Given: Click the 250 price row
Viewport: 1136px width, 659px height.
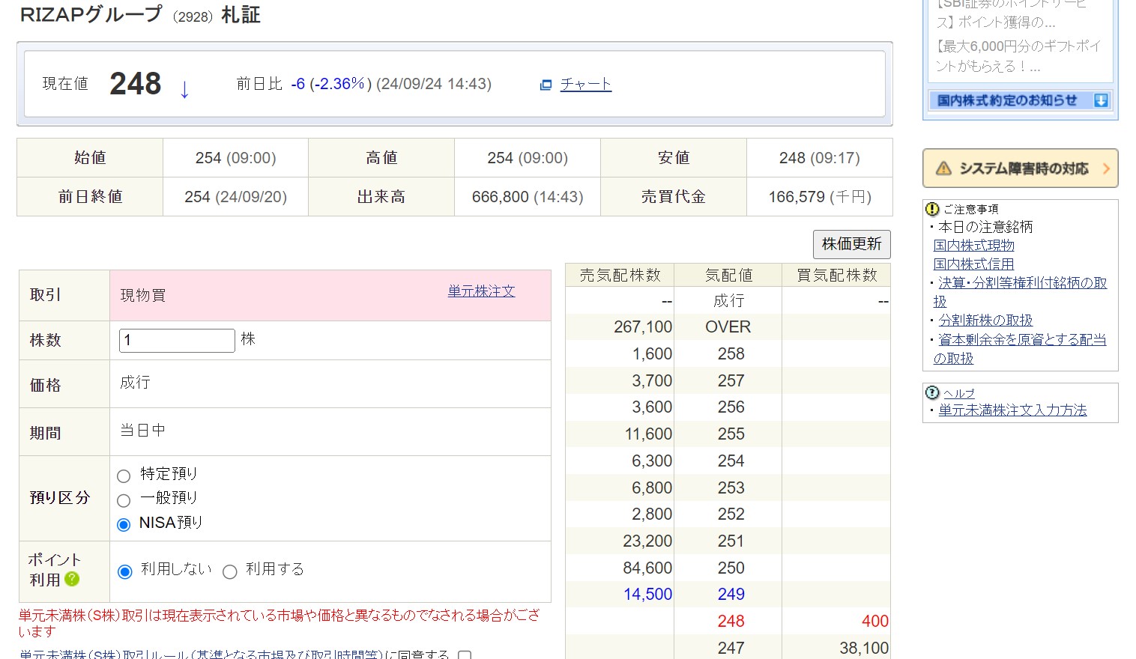Looking at the screenshot, I should tap(731, 568).
